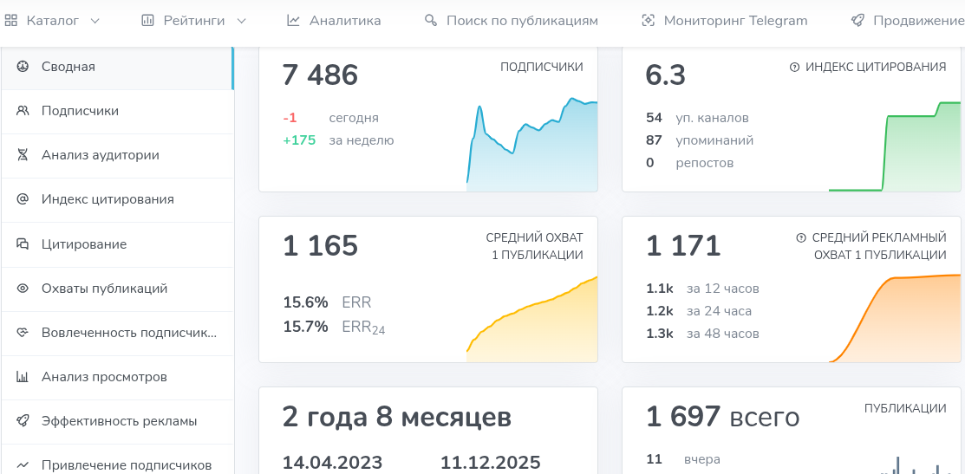Screen dimensions: 965x474
Task: Click the Эффективность рекламы rocket icon
Action: pyautogui.click(x=23, y=421)
